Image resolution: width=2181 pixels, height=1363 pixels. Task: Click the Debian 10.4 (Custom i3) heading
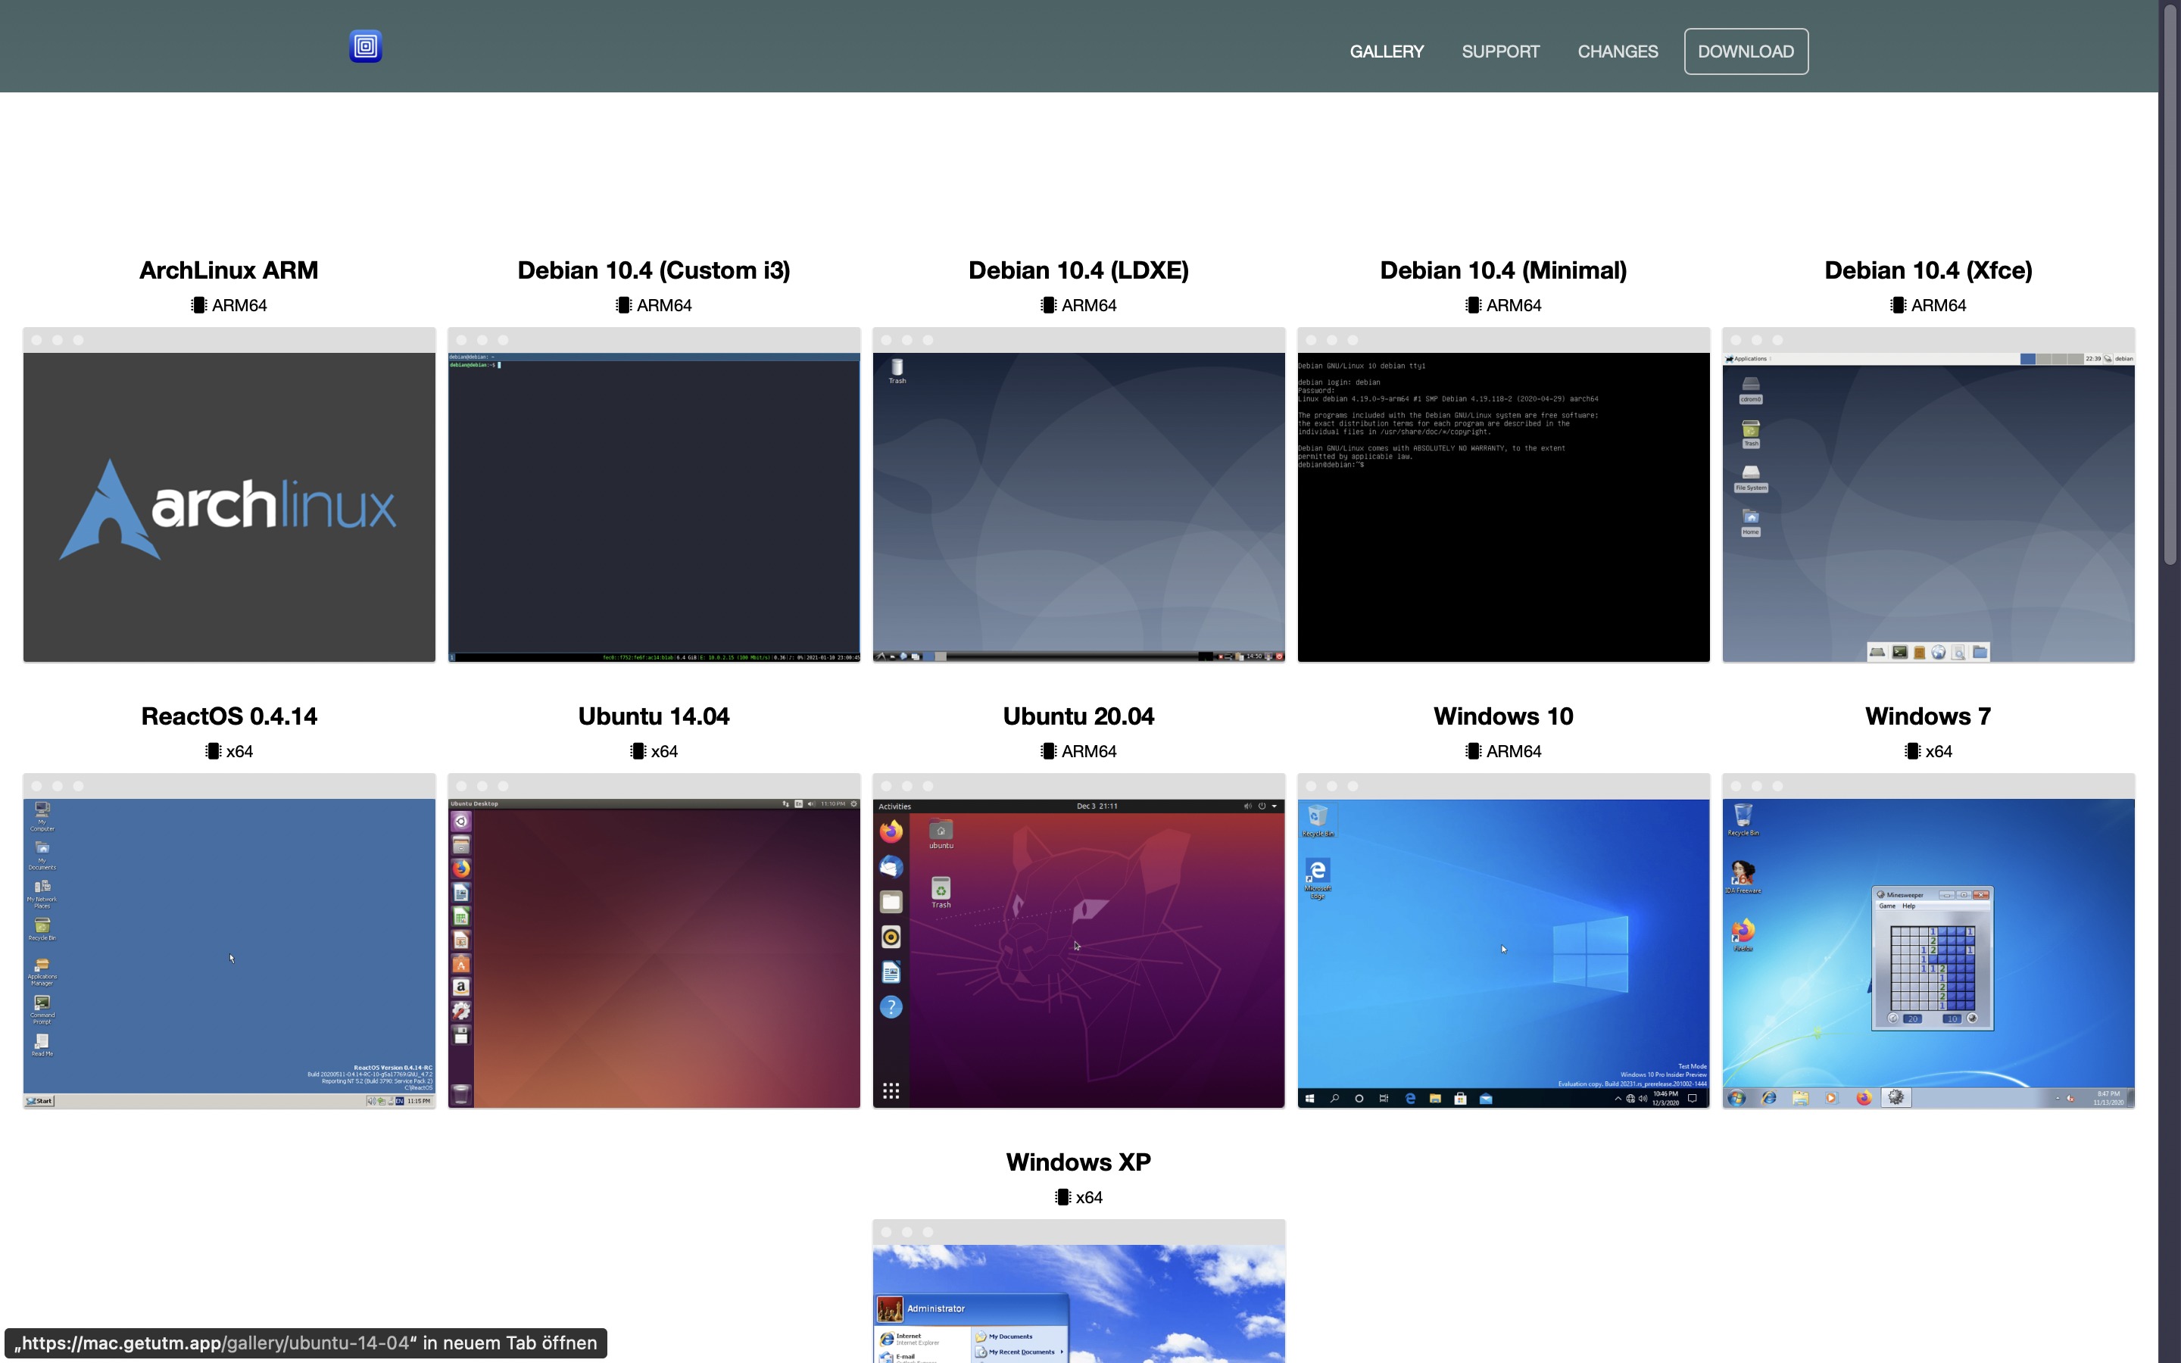tap(654, 270)
